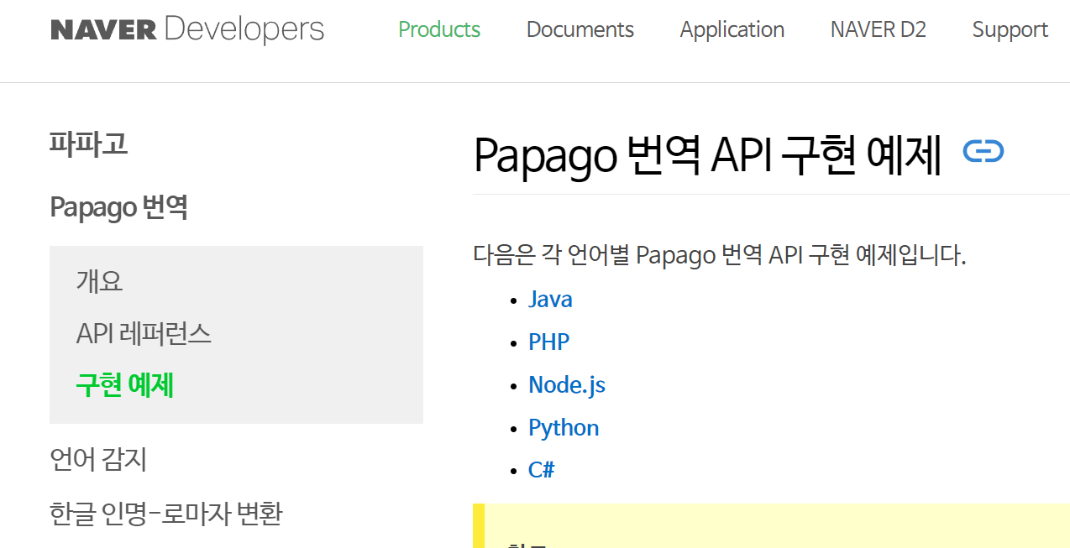Screen dimensions: 1070x548
Task: Open 구현 예제 sidebar item
Action: click(x=125, y=386)
